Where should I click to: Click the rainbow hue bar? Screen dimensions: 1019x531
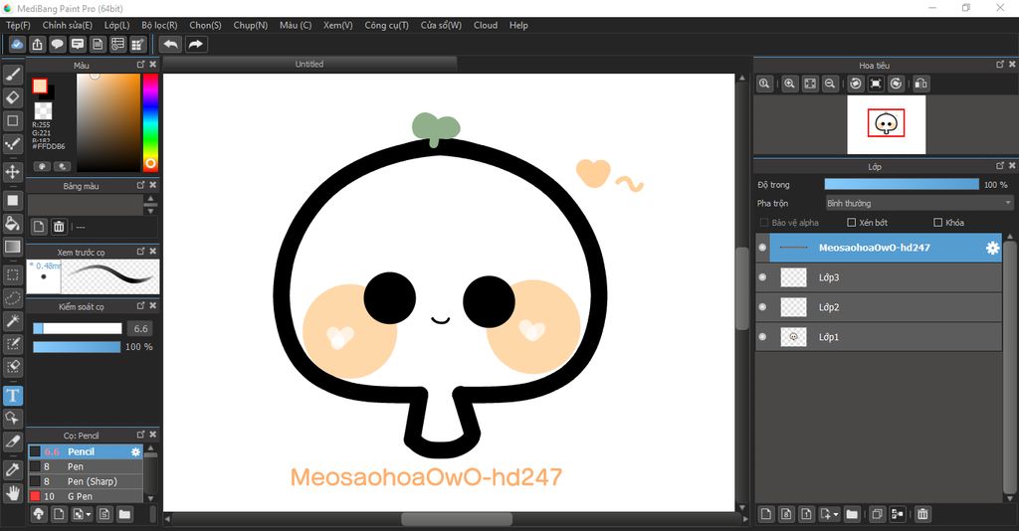(150, 122)
